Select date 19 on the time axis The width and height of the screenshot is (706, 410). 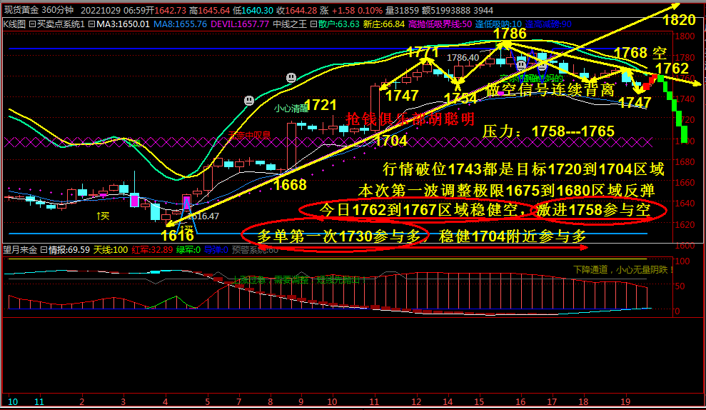tap(625, 402)
